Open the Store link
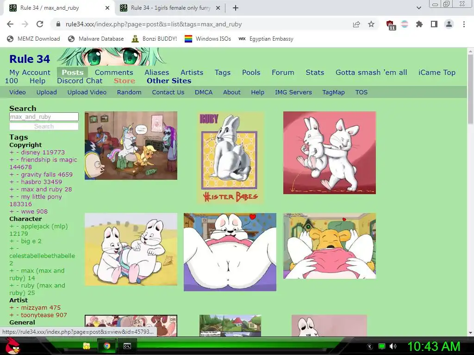The image size is (474, 355). (x=124, y=81)
